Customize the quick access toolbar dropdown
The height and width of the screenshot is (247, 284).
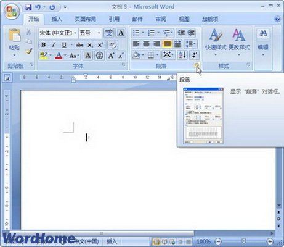point(65,7)
